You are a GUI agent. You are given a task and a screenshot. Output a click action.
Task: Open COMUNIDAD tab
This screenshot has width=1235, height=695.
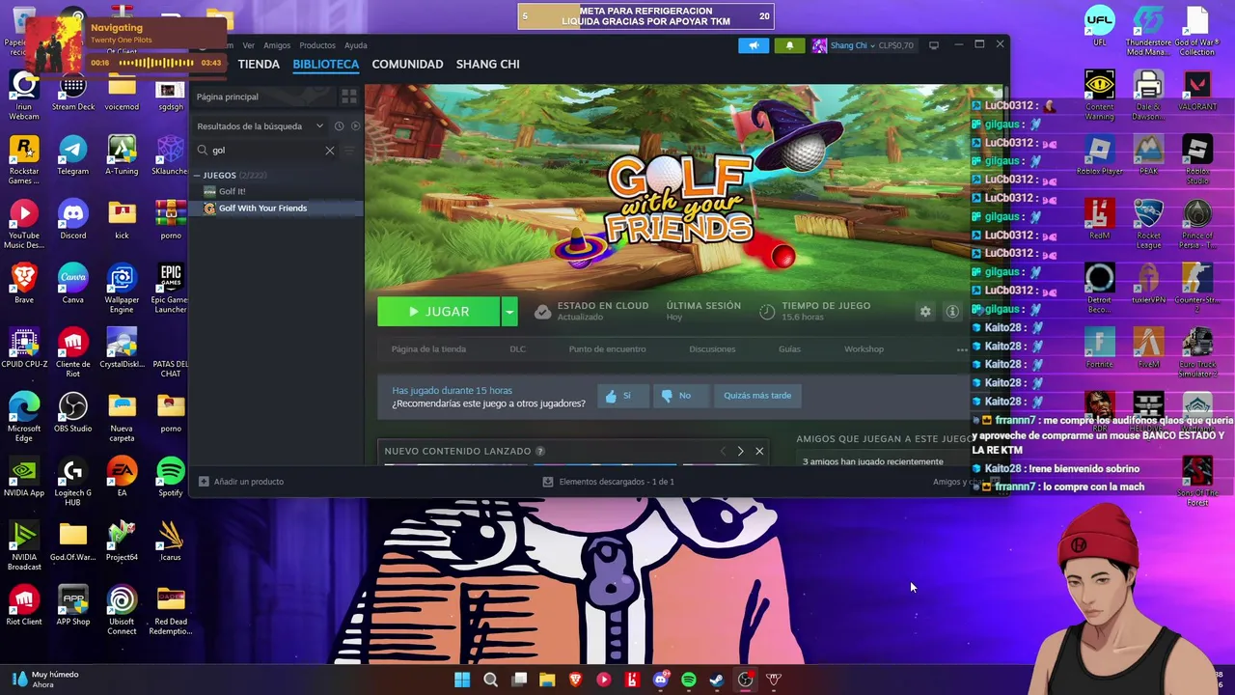(x=407, y=64)
